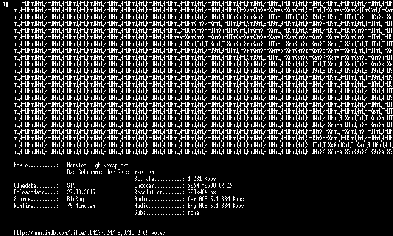Select the Releasedate value 27.03.2015
The image size is (393, 236).
coord(81,192)
